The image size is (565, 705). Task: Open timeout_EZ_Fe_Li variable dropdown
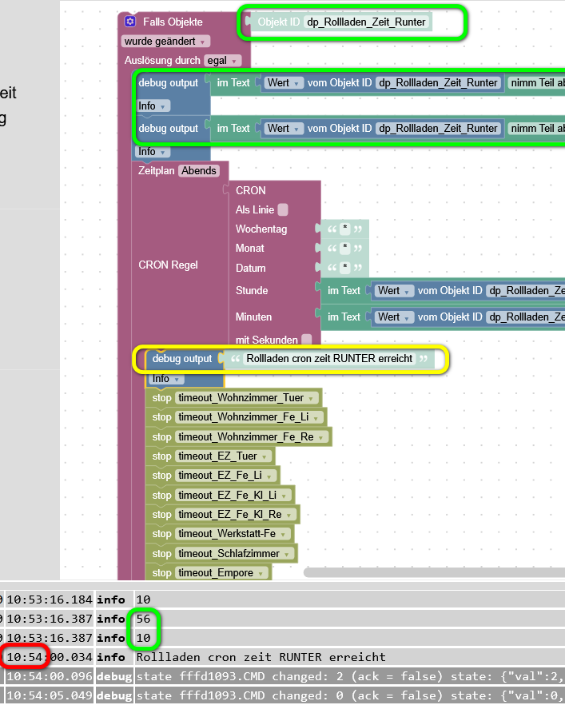226,476
